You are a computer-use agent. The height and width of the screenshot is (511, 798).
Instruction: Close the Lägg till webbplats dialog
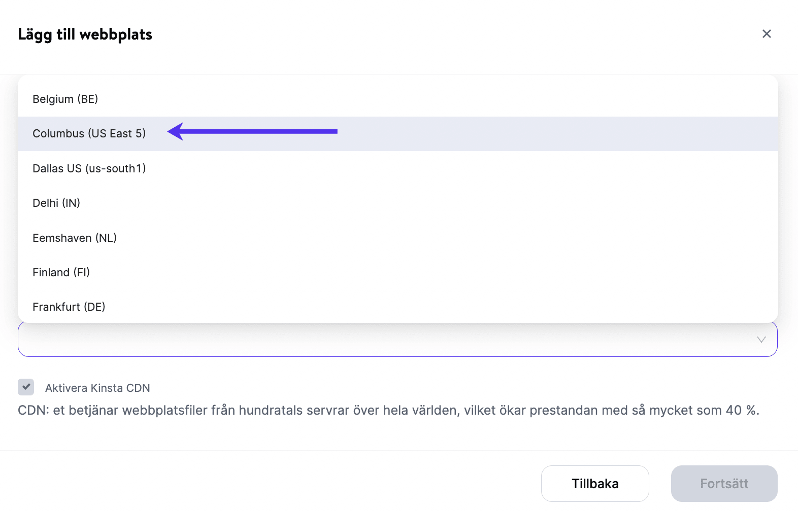click(767, 34)
